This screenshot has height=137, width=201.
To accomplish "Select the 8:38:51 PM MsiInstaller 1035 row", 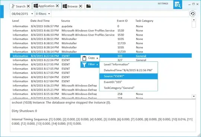I will pyautogui.click(x=101, y=39).
